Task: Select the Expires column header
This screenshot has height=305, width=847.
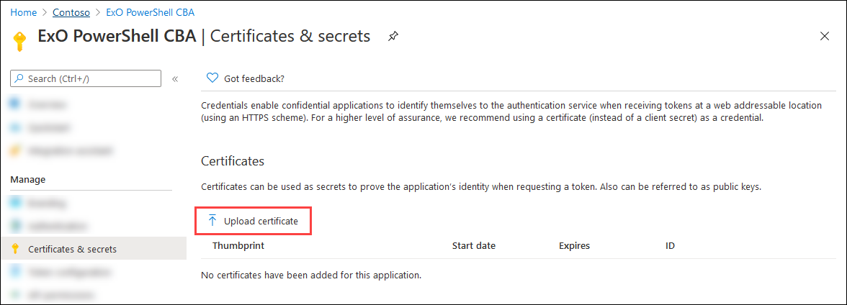Action: click(574, 246)
